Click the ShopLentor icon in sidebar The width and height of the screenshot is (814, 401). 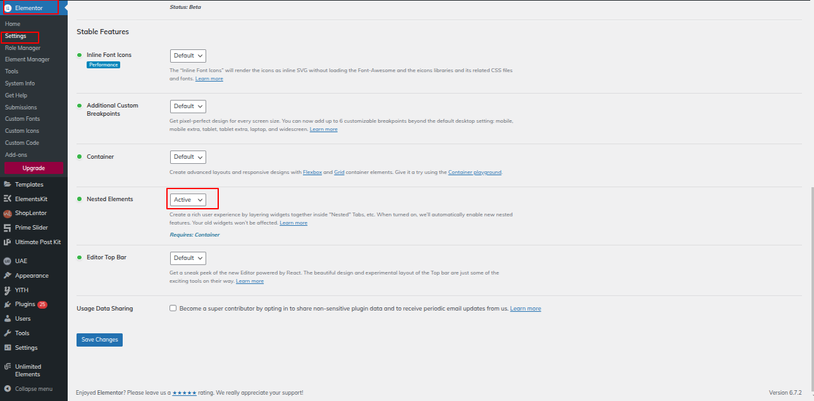point(8,213)
